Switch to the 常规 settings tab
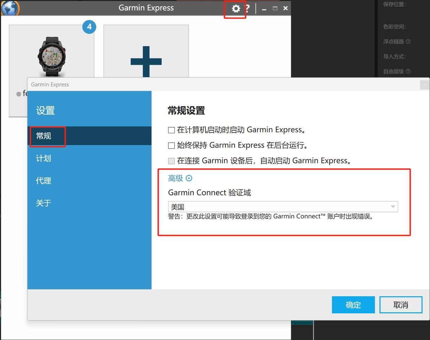Image resolution: width=430 pixels, height=340 pixels. point(89,136)
